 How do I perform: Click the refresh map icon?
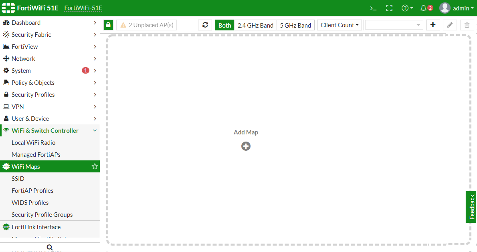(x=205, y=25)
